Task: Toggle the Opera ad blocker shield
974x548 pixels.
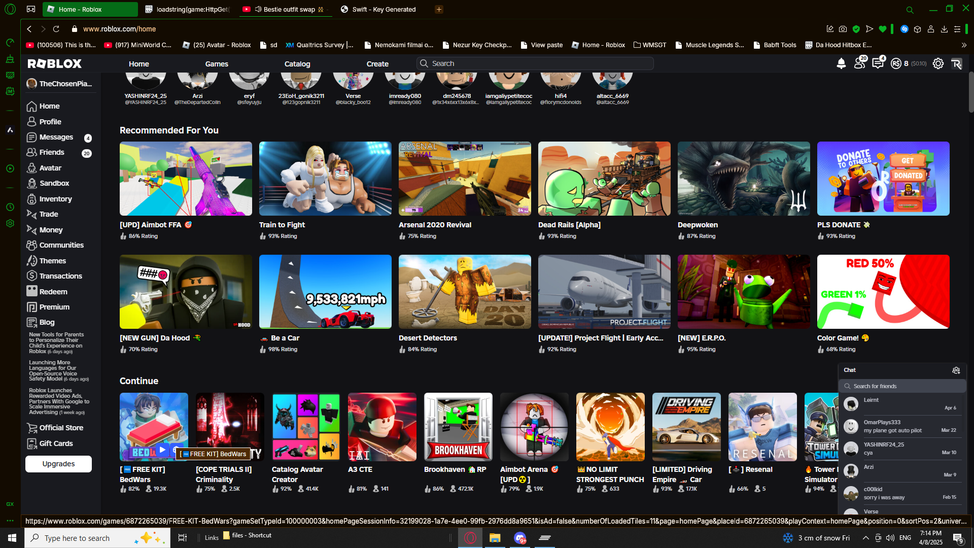Action: pyautogui.click(x=856, y=29)
